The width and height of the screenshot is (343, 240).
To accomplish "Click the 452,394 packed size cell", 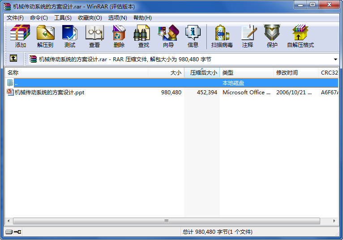I will 207,93.
